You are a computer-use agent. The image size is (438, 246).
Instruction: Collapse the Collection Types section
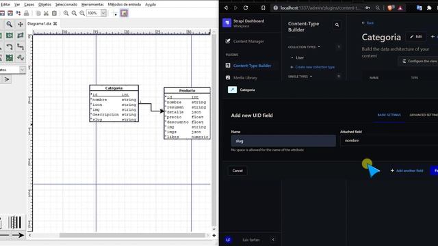(304, 47)
